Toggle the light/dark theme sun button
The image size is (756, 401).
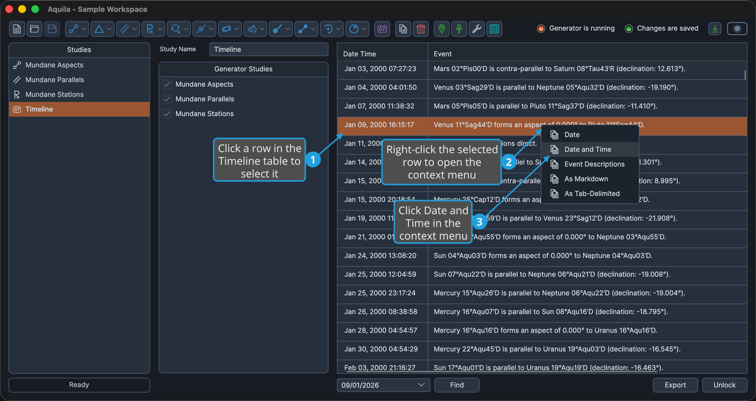coord(737,28)
